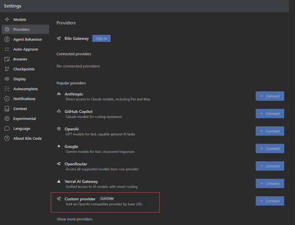Click the Experimental gear icon
This screenshot has height=225, width=295.
tap(7, 118)
